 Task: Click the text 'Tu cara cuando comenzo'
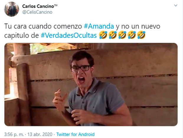point(43,26)
